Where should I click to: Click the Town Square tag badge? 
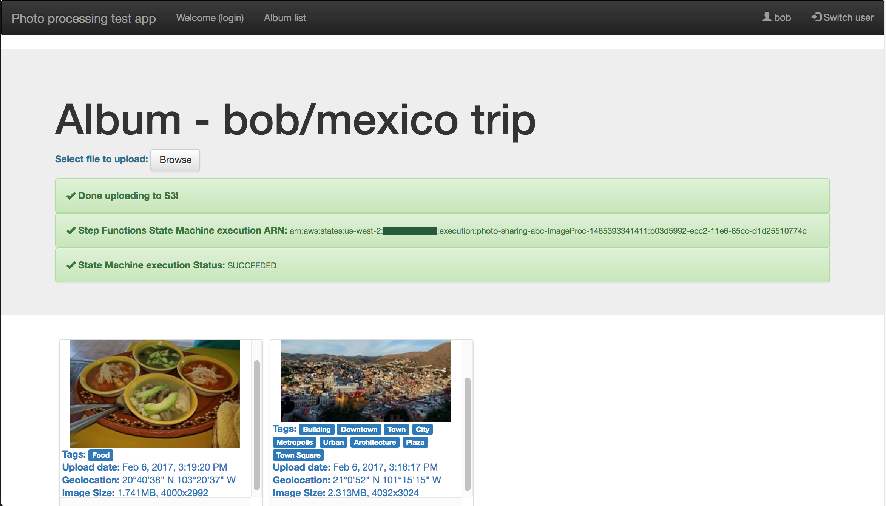pos(298,455)
